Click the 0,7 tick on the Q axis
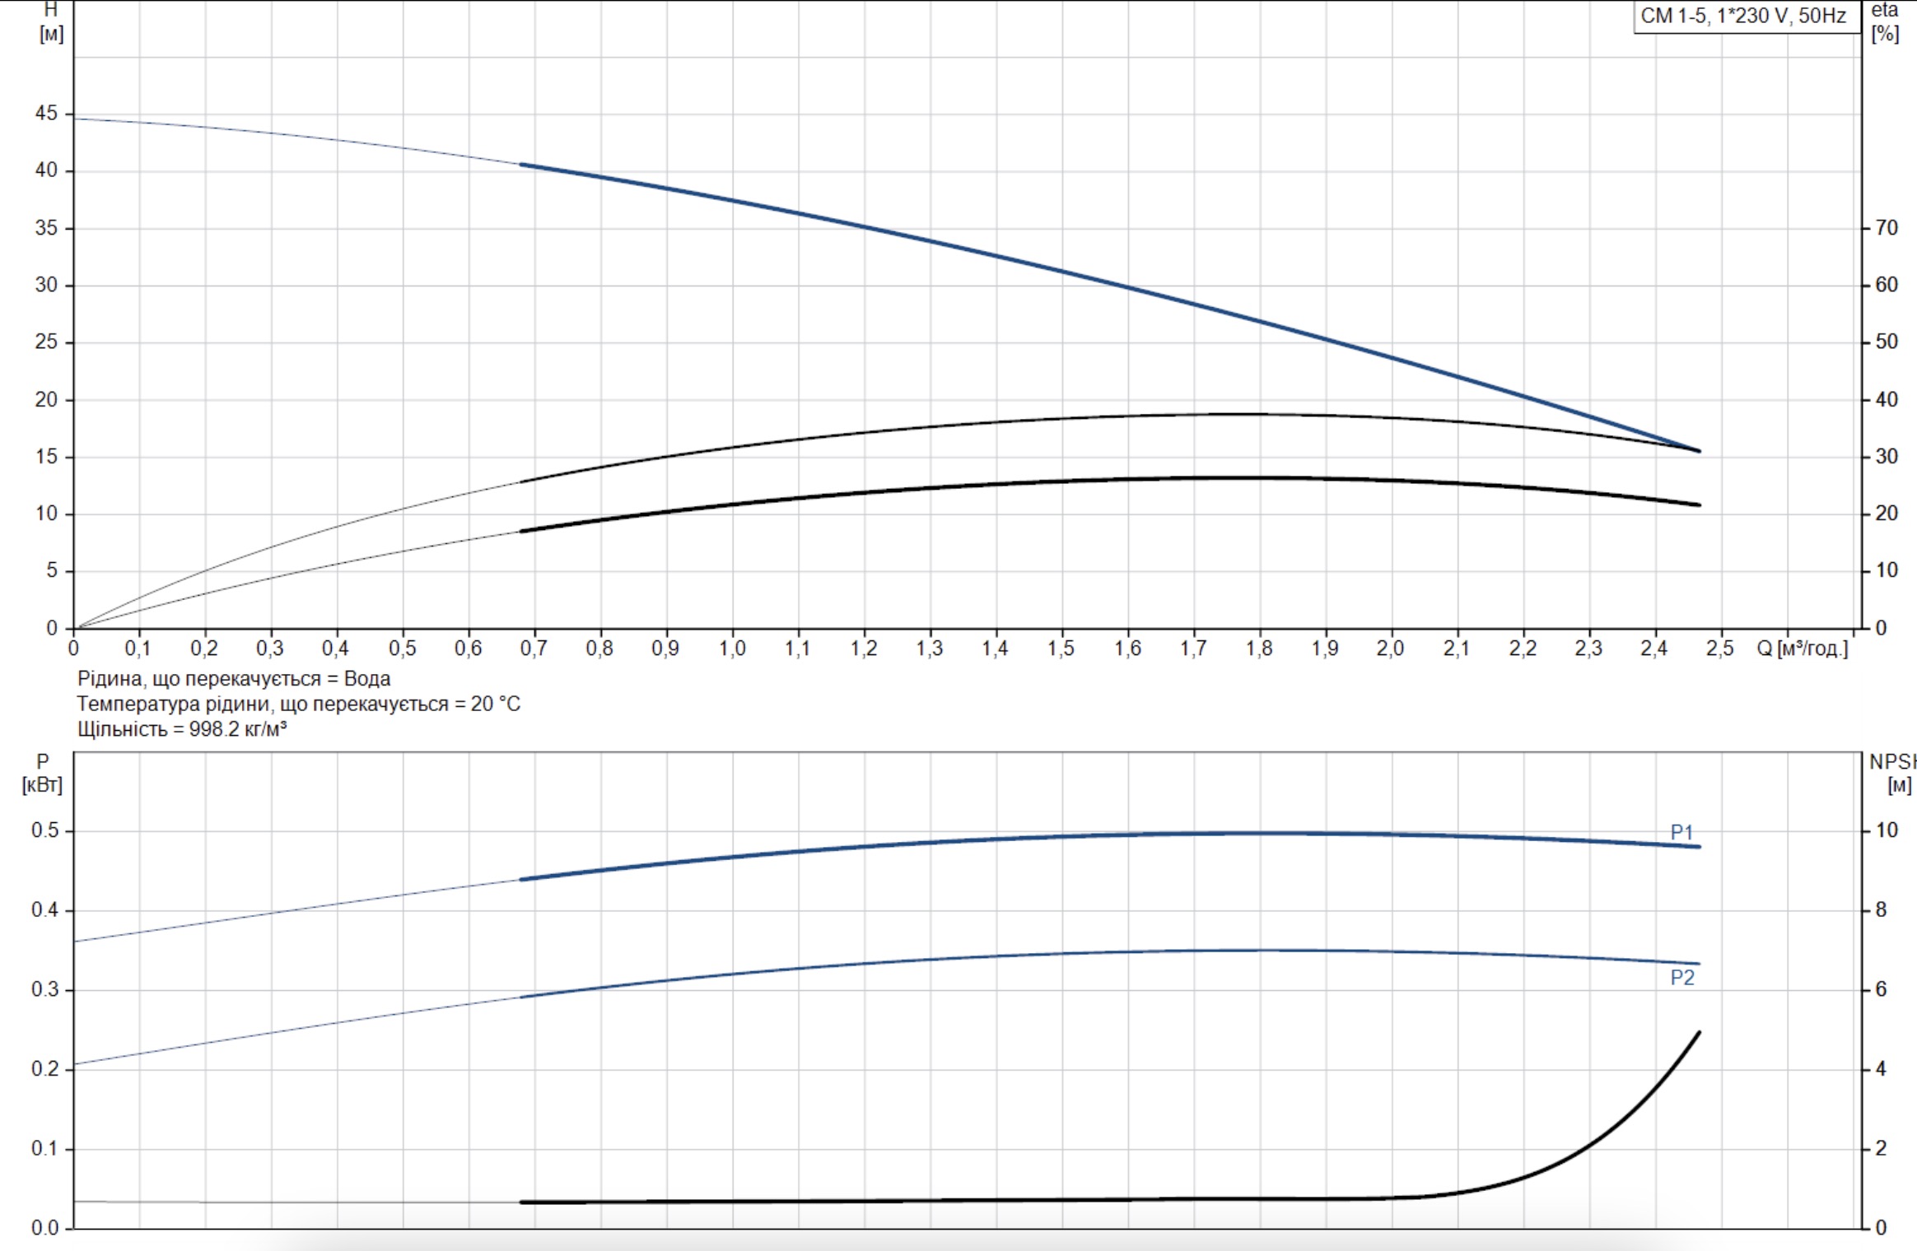This screenshot has width=1917, height=1251. pyautogui.click(x=534, y=649)
